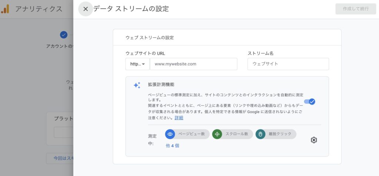This screenshot has width=379, height=176.
Task: Click the blue sparkle enhanced measurement icon
Action: pyautogui.click(x=137, y=85)
